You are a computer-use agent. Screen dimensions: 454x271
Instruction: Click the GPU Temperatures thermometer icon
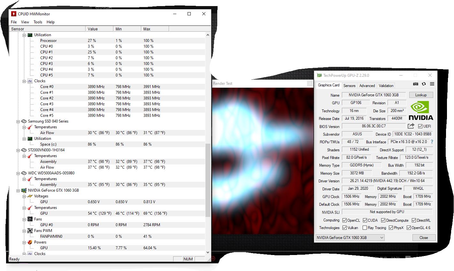tap(30, 208)
